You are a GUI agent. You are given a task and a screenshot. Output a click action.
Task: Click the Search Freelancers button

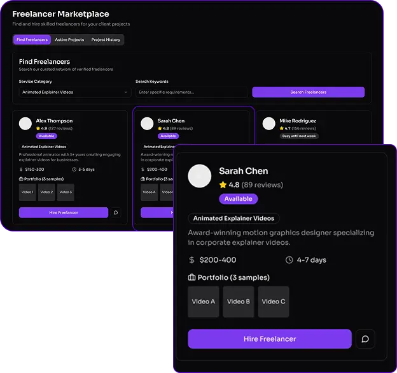pyautogui.click(x=309, y=92)
